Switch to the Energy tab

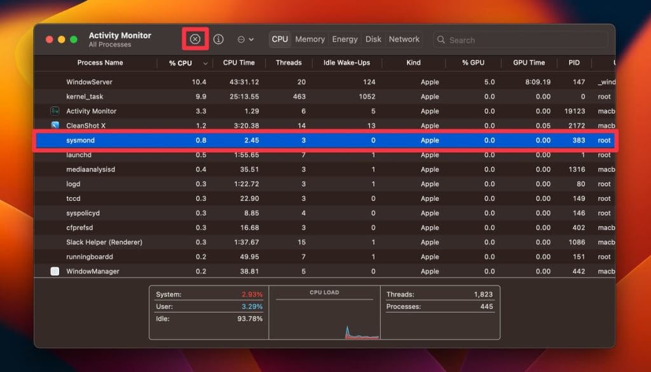345,39
